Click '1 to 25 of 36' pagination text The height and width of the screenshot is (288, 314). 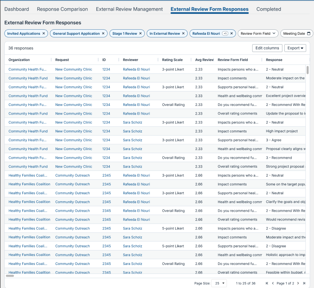(246, 283)
